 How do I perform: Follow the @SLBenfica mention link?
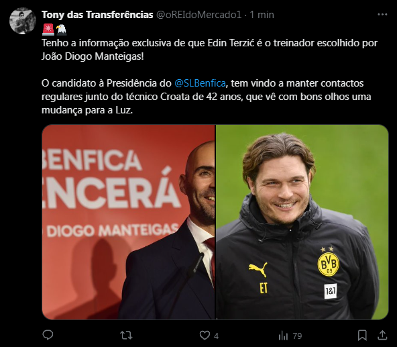[x=200, y=83]
